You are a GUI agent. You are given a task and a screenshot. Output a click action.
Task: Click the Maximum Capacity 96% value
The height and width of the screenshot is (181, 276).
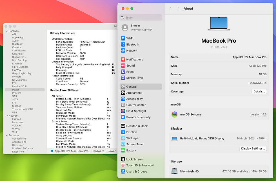point(83,84)
